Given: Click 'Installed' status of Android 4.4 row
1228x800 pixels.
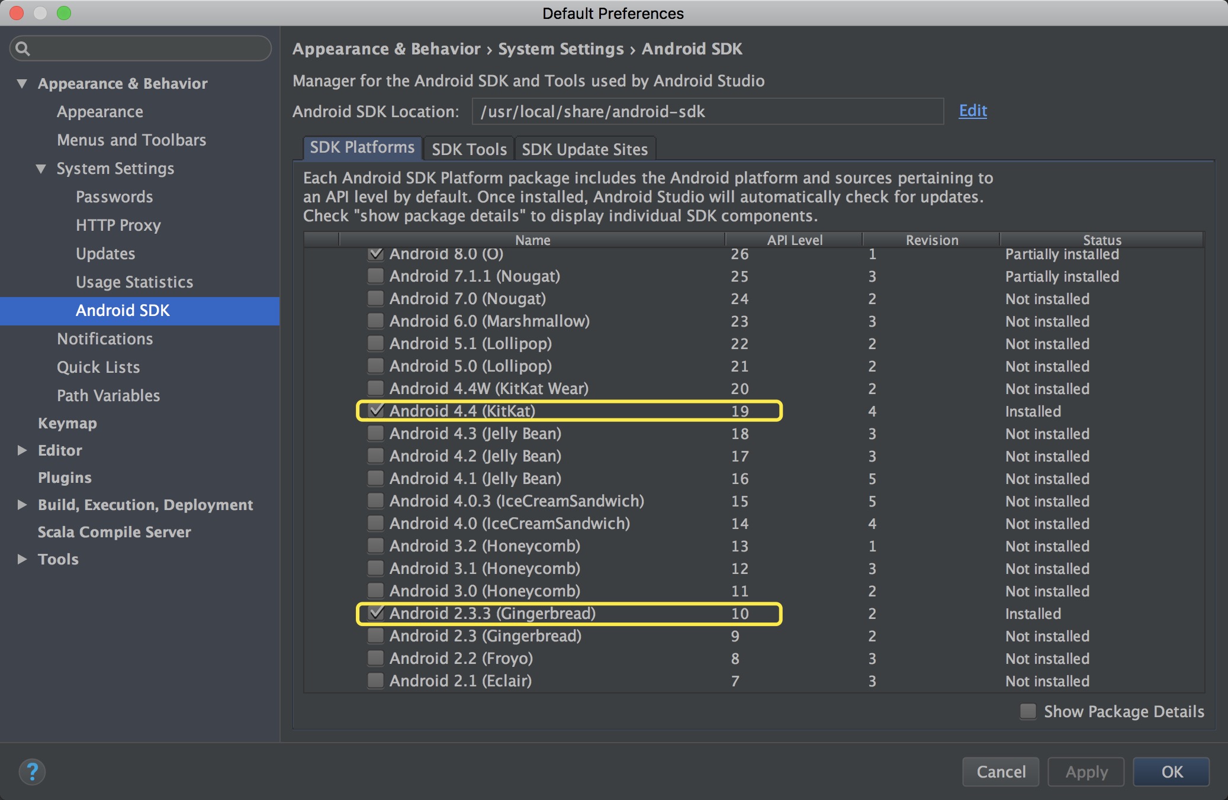Looking at the screenshot, I should click(1033, 411).
